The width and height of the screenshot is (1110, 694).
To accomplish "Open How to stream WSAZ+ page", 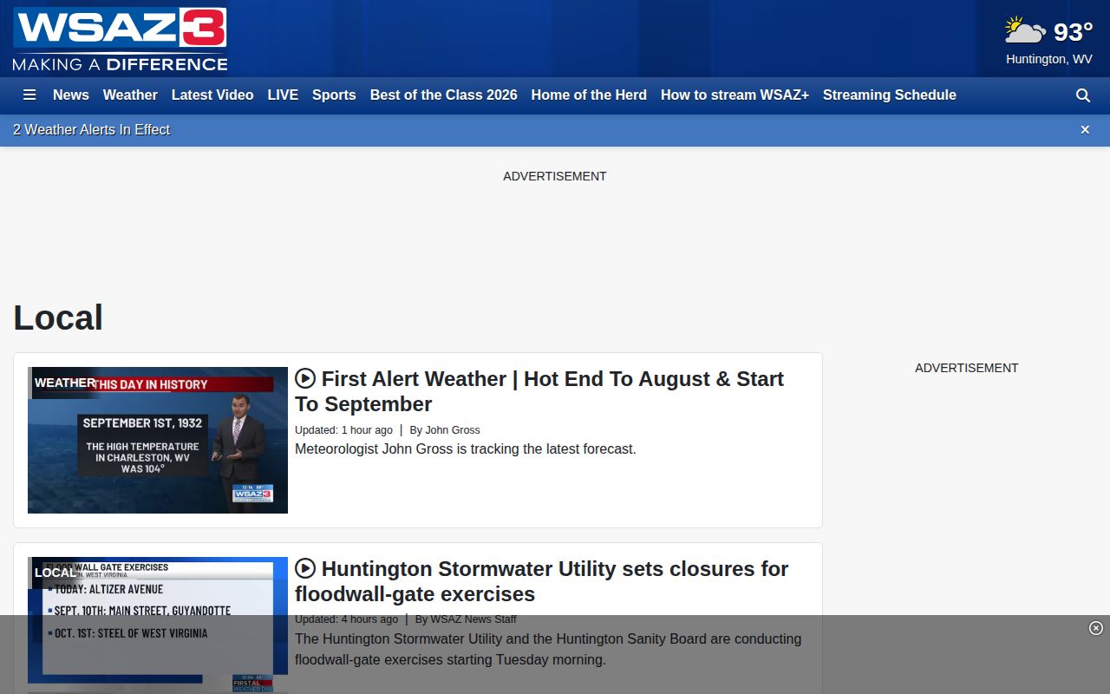I will pyautogui.click(x=735, y=95).
